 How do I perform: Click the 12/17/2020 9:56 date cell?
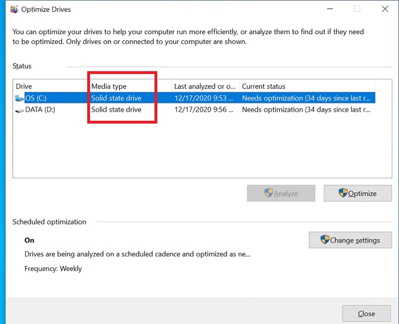click(204, 109)
